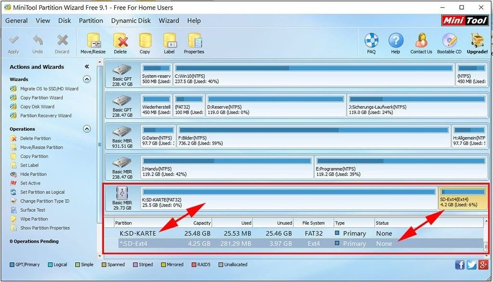Open the Wizard menu

coord(169,21)
